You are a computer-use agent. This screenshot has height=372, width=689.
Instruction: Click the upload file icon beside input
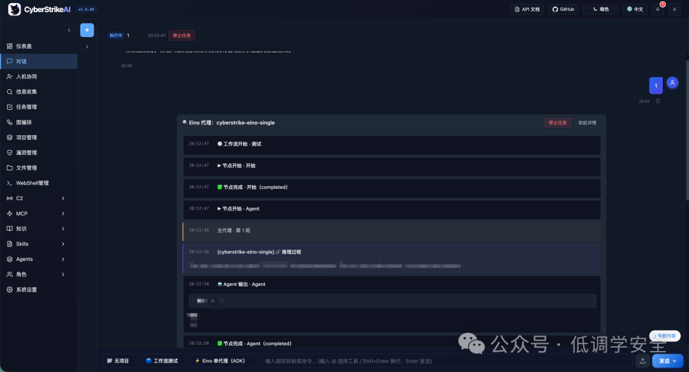(642, 361)
